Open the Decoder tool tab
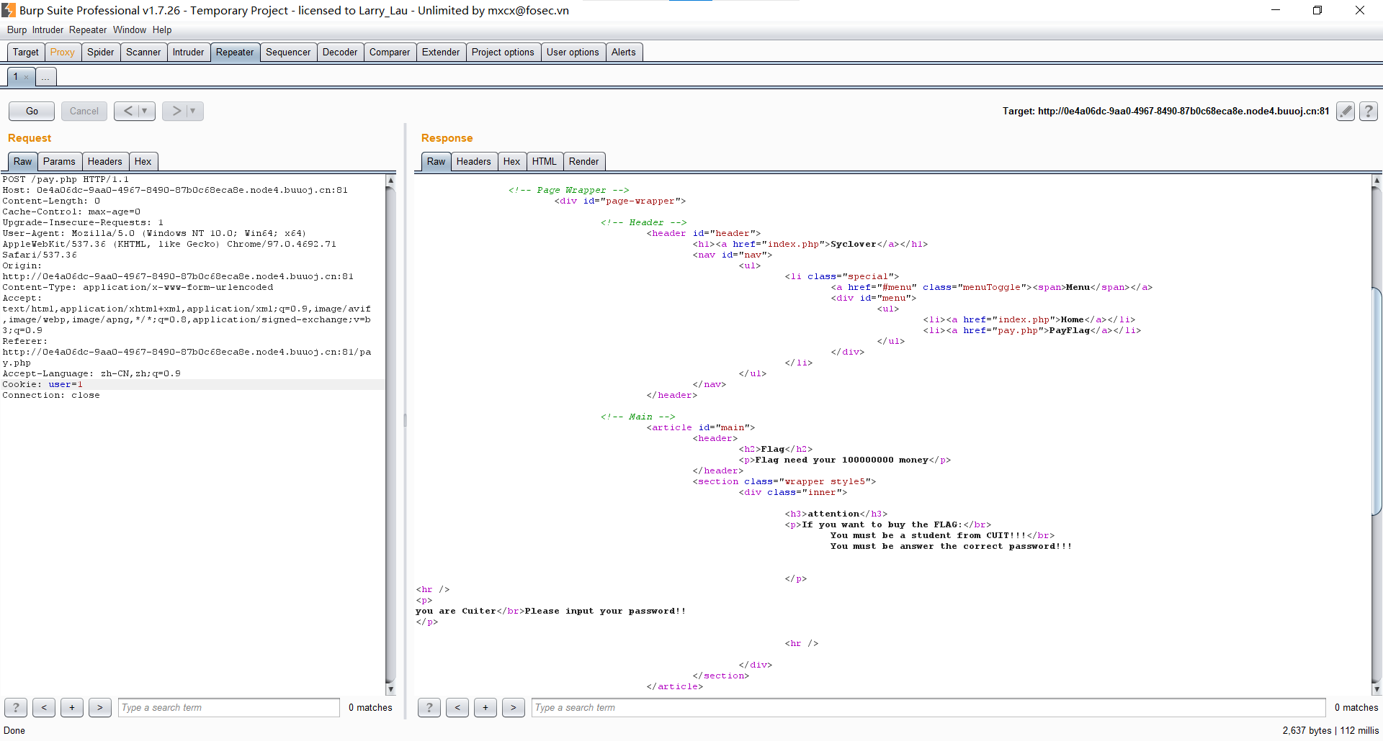1383x741 pixels. 339,52
